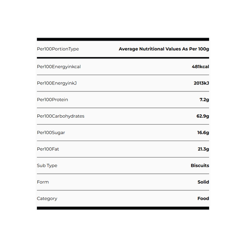Click the Form row label
Screen dimensions: 246x246
[x=43, y=182]
